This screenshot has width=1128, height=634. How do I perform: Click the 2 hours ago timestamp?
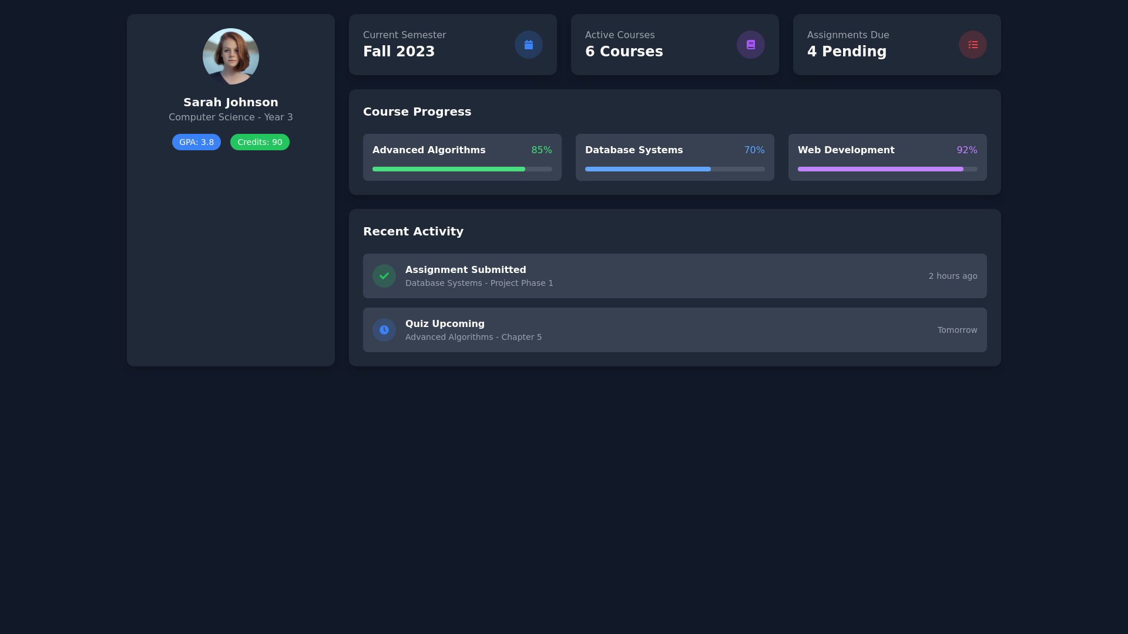[x=952, y=275]
